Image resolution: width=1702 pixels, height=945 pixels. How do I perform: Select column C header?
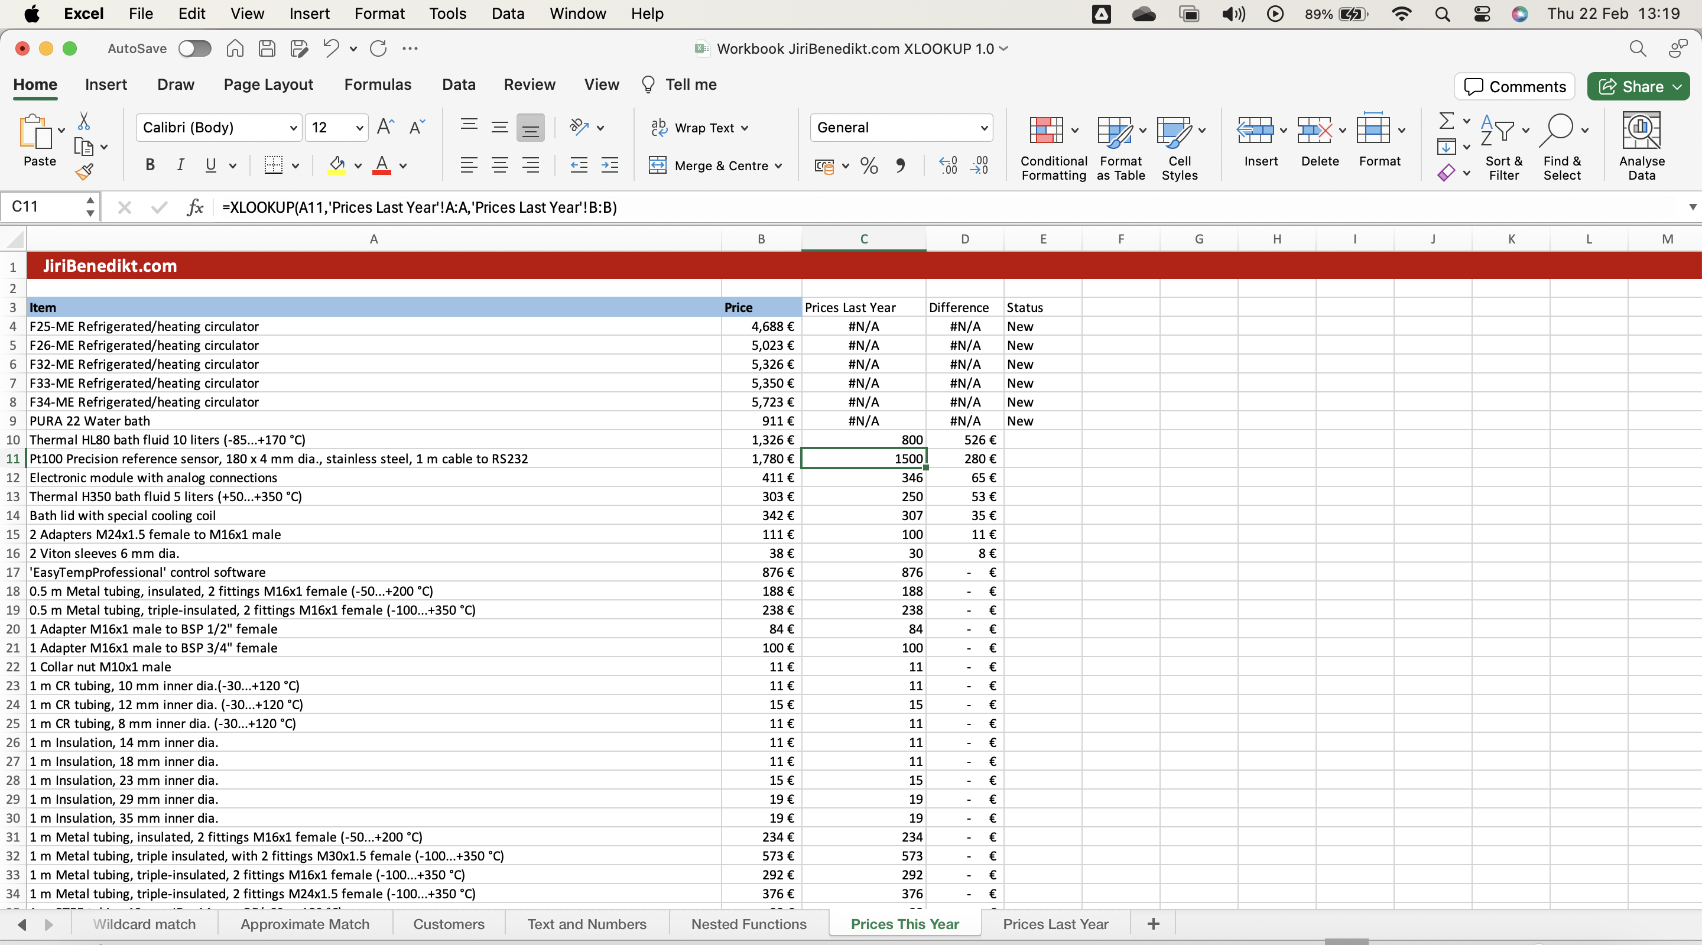863,239
